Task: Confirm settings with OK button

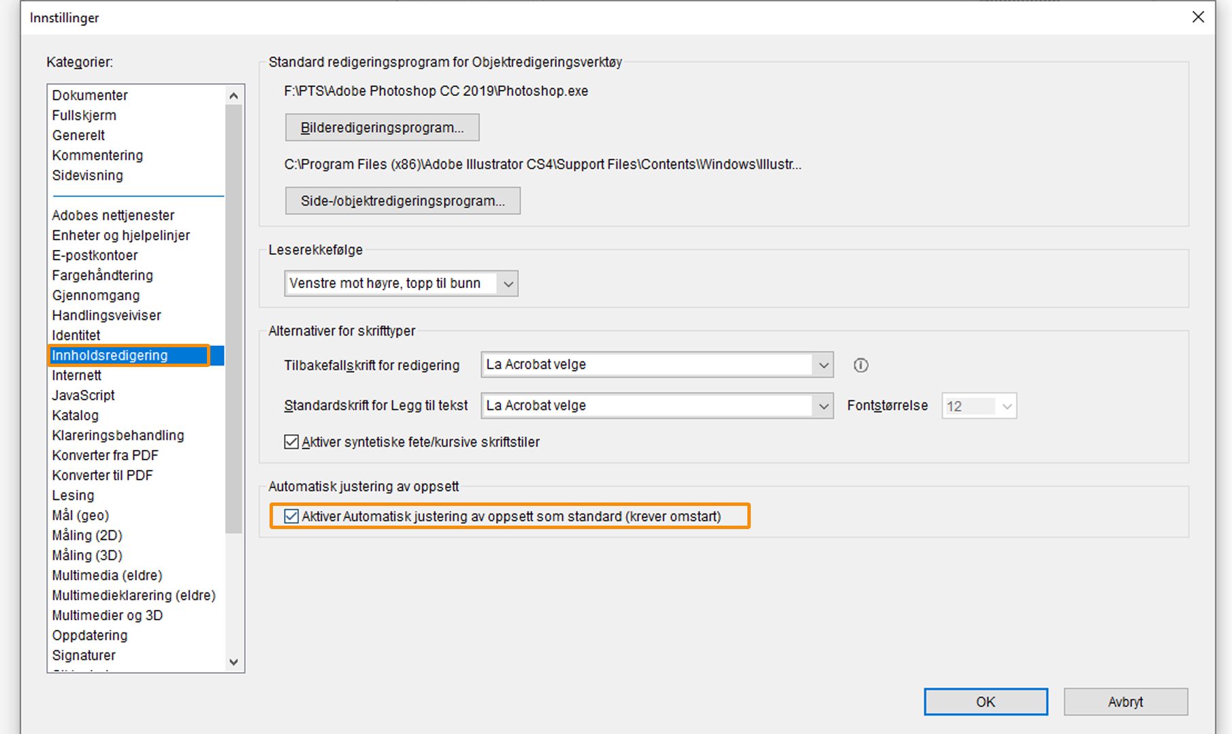Action: 985,701
